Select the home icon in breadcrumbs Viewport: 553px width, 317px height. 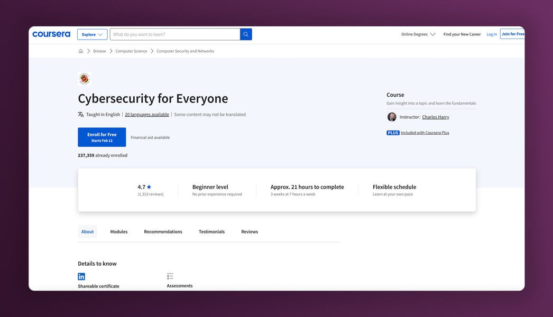[81, 51]
